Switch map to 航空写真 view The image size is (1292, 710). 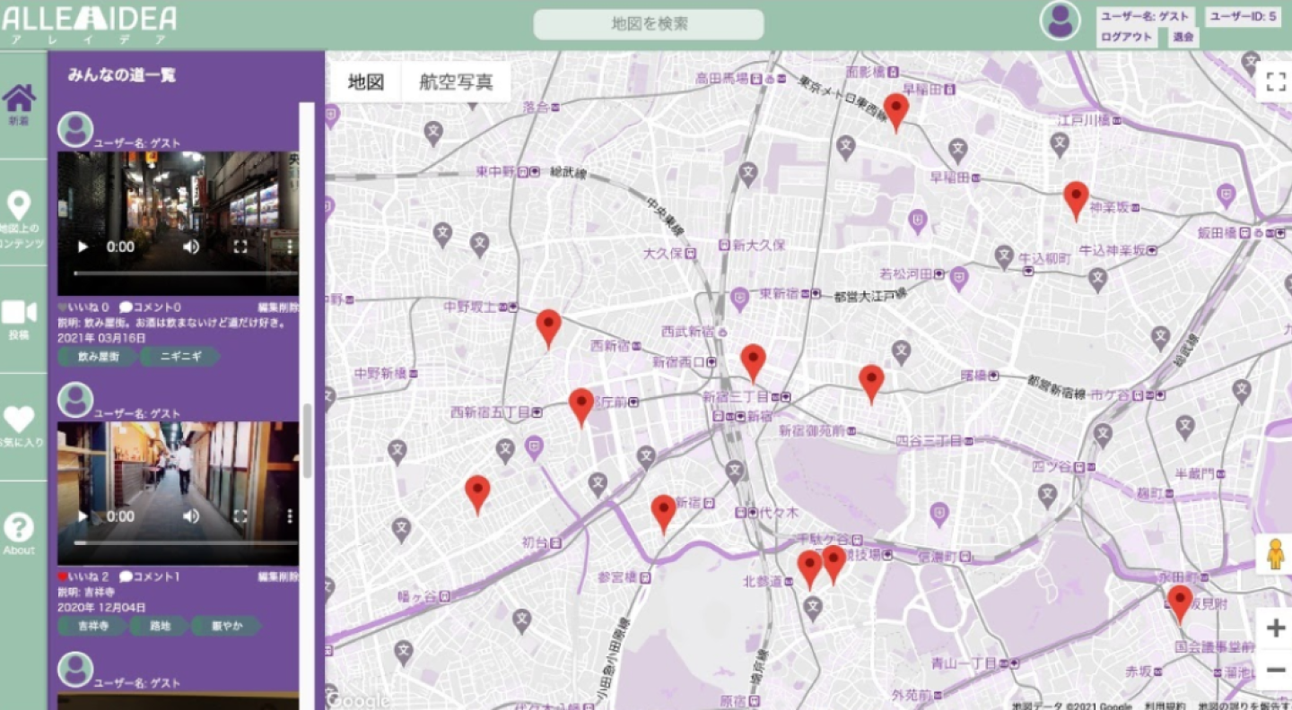456,82
